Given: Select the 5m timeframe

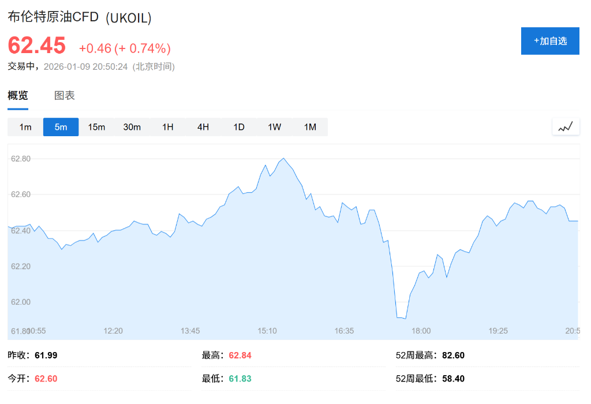Looking at the screenshot, I should 61,126.
